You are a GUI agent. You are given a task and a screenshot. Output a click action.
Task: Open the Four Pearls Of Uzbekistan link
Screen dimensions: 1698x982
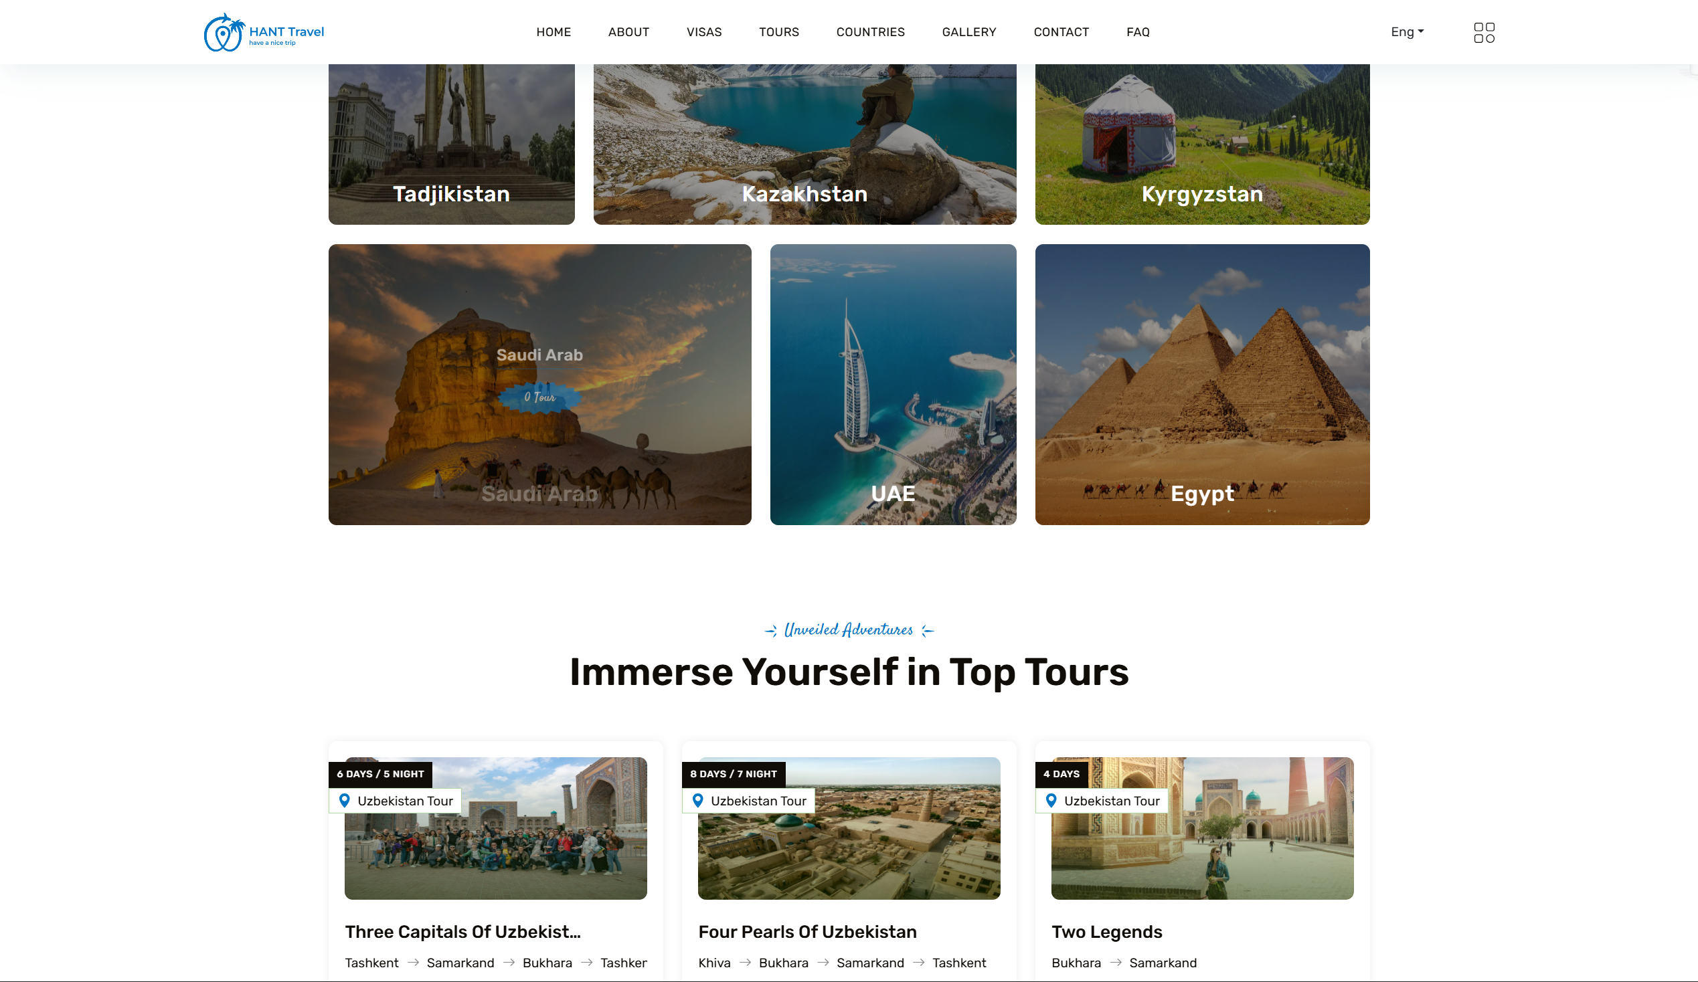(x=807, y=931)
